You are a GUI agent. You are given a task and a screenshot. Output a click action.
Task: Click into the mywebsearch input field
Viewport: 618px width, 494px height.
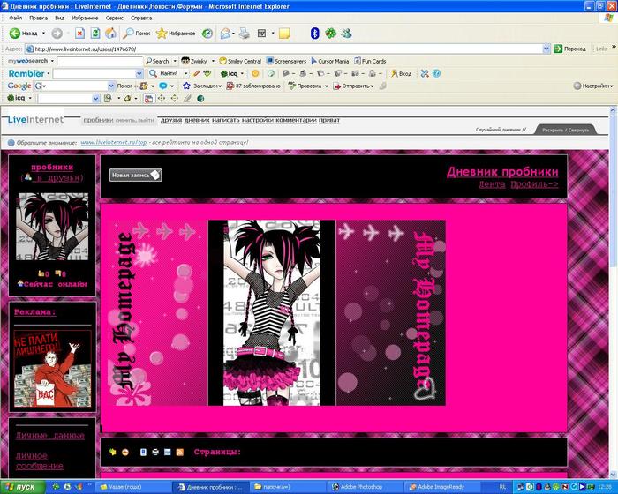pos(100,61)
